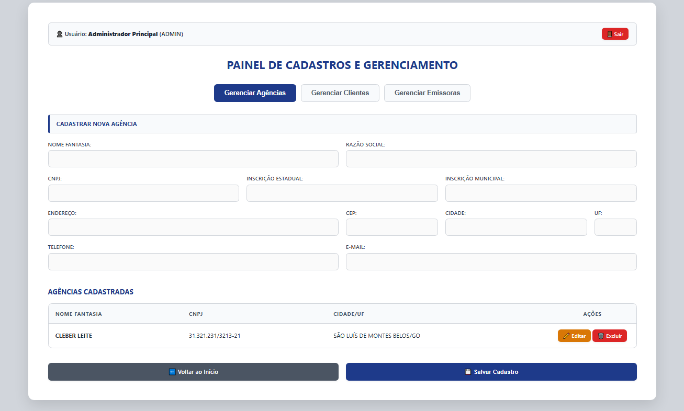Focus the Nome Fantasia input field
684x411 pixels.
pos(193,159)
